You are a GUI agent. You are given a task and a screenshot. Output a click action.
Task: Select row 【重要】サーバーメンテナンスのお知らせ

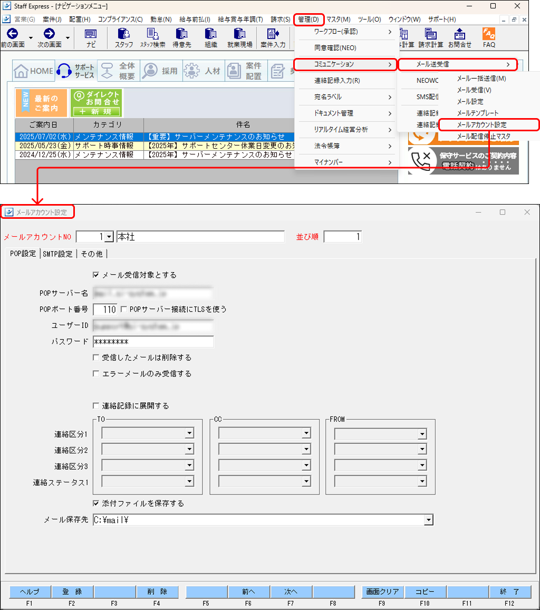coord(155,137)
